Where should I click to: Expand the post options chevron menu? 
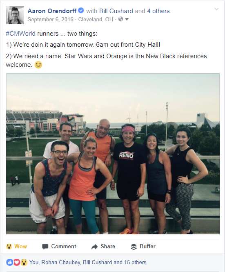click(x=216, y=9)
